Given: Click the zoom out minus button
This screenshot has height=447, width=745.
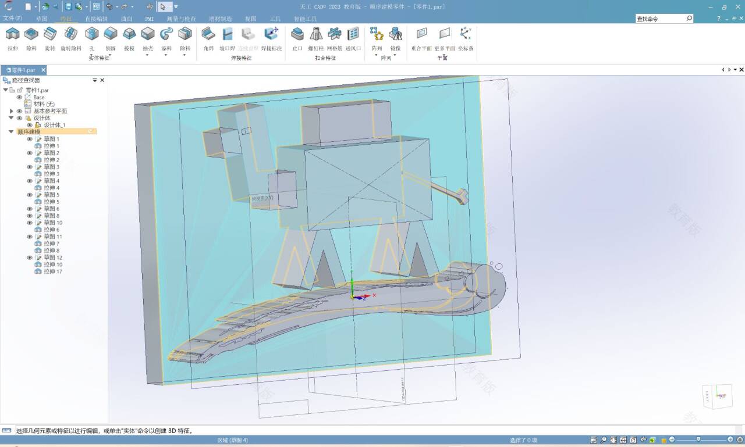Looking at the screenshot, I should (x=672, y=439).
